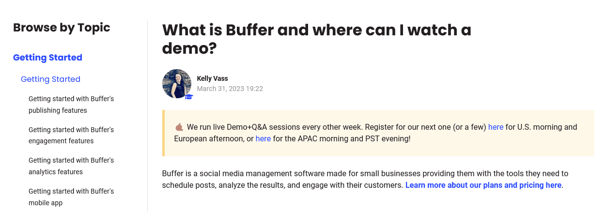
Task: Open Kelly Vass's profile picture
Action: coord(177,84)
